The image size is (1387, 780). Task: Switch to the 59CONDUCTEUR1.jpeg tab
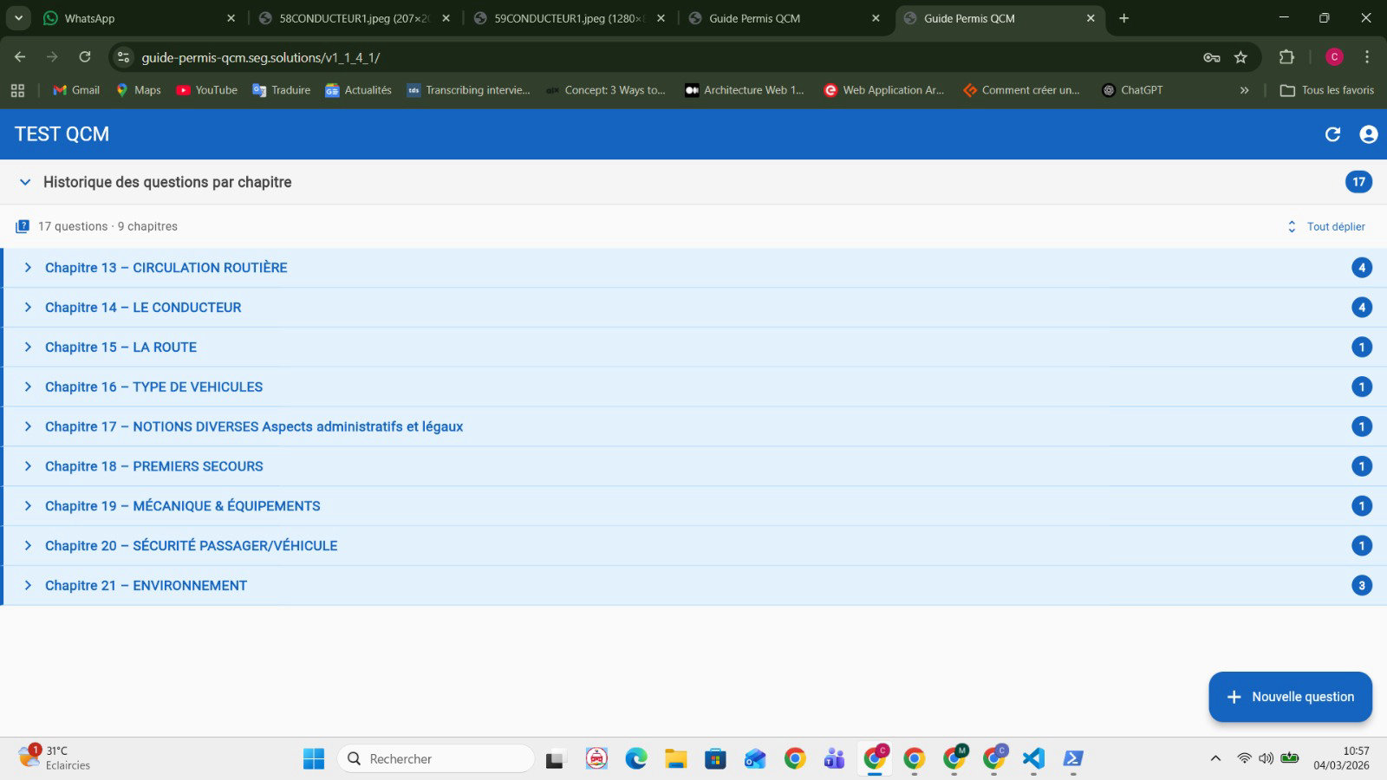click(570, 18)
